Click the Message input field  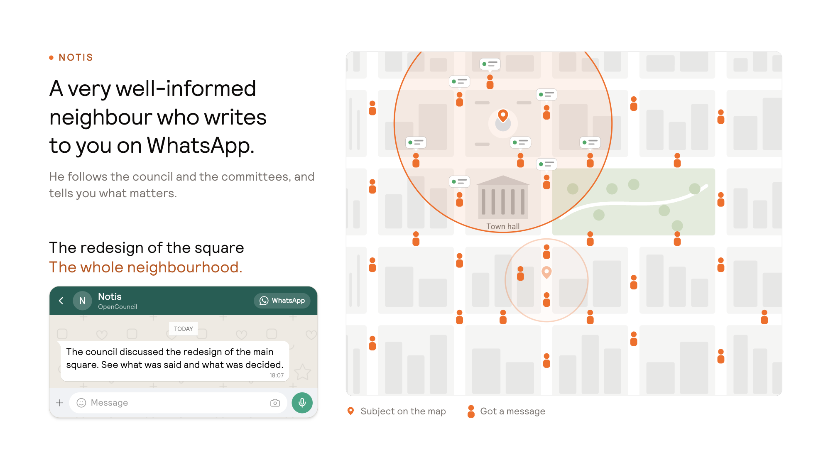coord(178,403)
